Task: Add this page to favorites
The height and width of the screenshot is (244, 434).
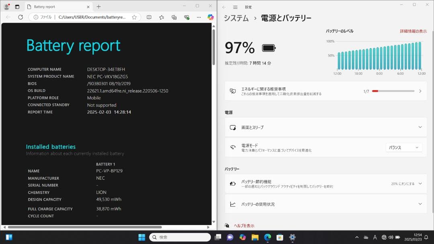Action: pyautogui.click(x=134, y=17)
